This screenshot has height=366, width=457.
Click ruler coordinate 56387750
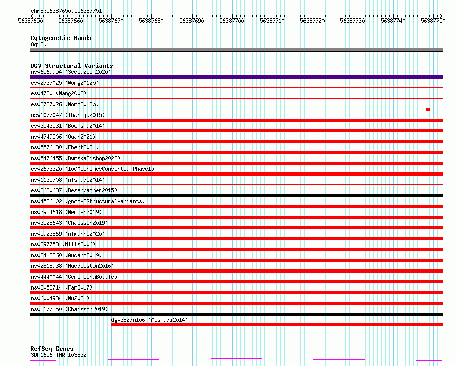click(x=433, y=21)
